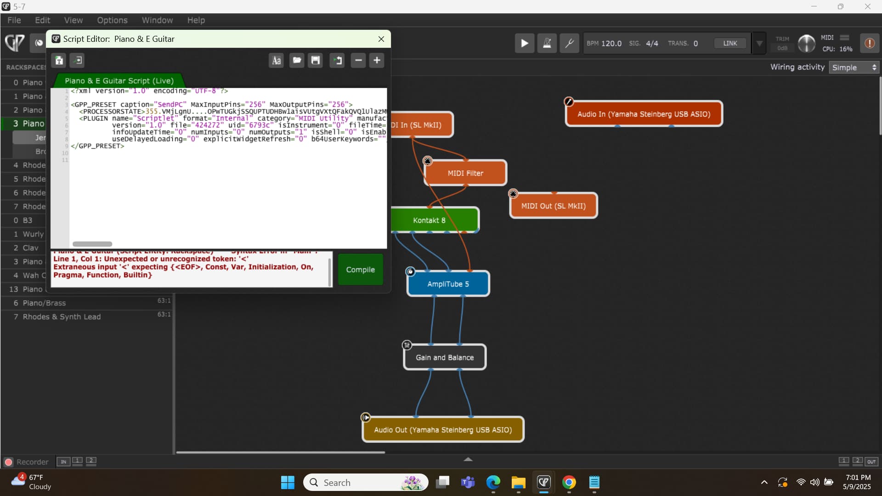The width and height of the screenshot is (882, 496).
Task: Decrease font size with minus icon
Action: [358, 61]
